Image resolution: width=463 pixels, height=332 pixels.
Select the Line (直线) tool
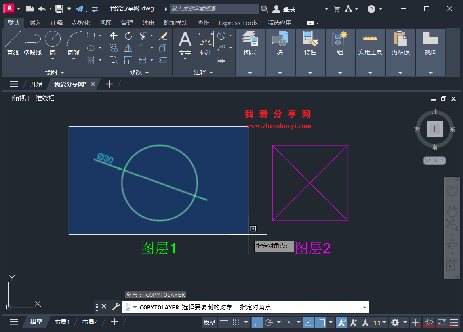[13, 43]
